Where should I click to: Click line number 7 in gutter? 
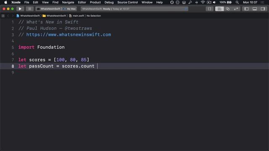pos(13,60)
